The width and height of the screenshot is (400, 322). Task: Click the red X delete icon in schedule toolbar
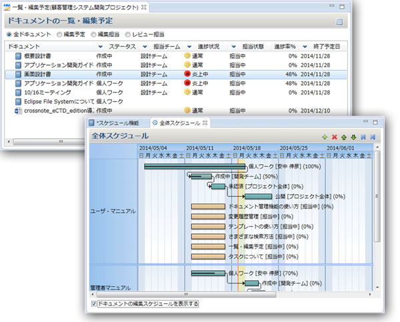coord(335,136)
